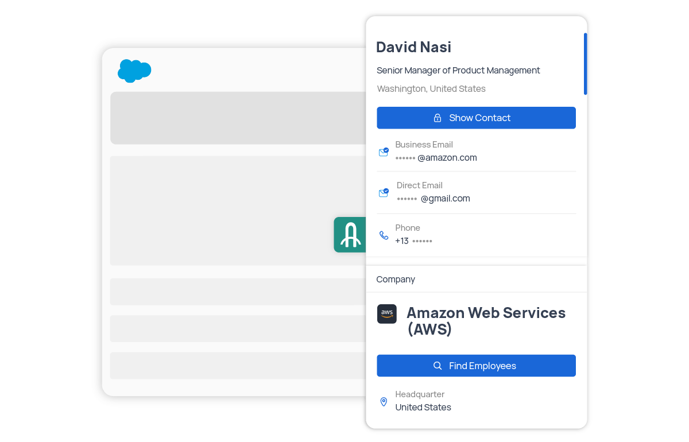The width and height of the screenshot is (689, 442).
Task: Click the Headquarter location pin icon
Action: (x=384, y=402)
